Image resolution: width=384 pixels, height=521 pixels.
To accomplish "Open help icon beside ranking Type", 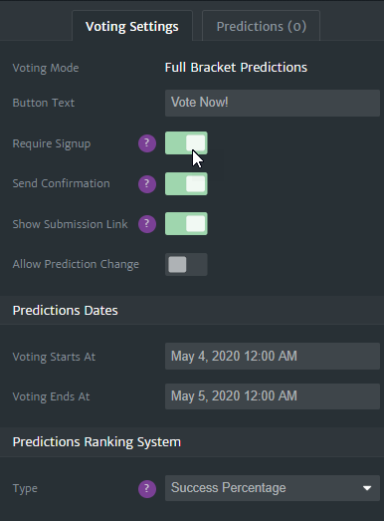I will pyautogui.click(x=147, y=489).
